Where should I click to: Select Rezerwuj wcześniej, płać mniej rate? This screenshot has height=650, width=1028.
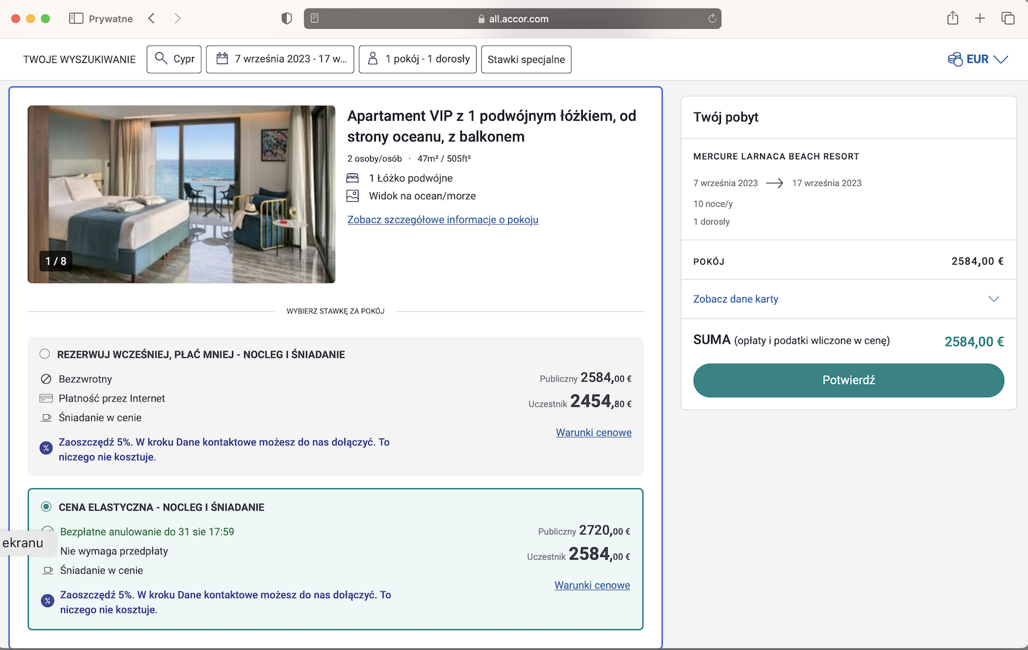pos(44,354)
